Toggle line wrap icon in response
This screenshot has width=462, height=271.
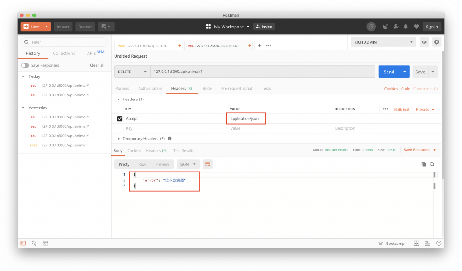point(208,164)
